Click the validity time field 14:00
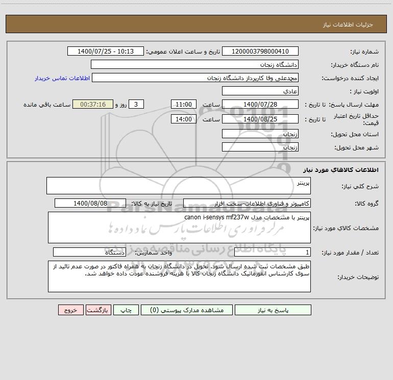This screenshot has width=393, height=380. click(x=183, y=119)
